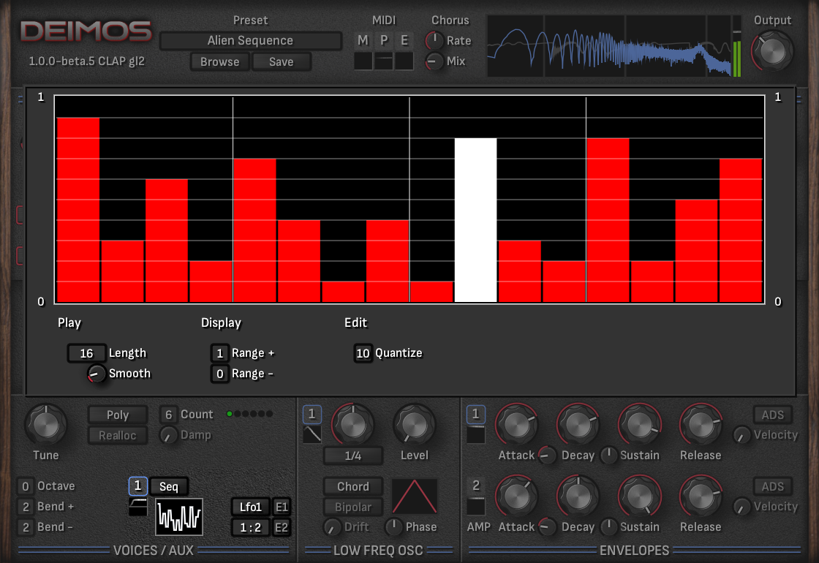Select the E2 modulation source
The width and height of the screenshot is (819, 563).
point(282,527)
